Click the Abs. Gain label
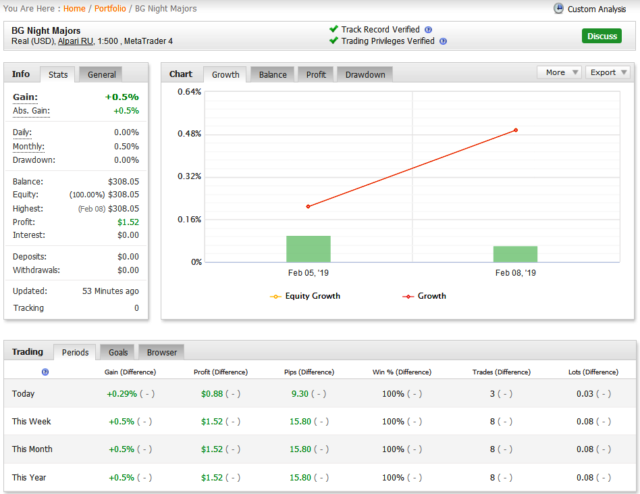640x494 pixels. (x=32, y=111)
